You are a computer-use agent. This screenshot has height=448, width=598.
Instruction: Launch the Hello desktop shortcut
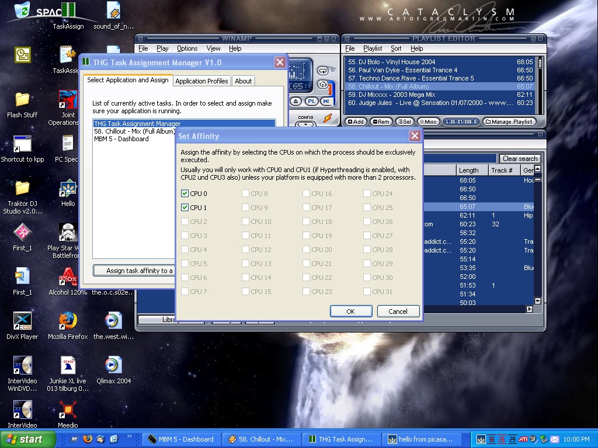pyautogui.click(x=68, y=193)
